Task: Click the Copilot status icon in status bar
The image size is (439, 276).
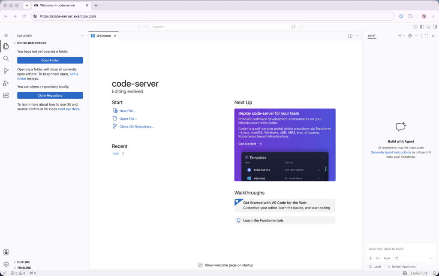Action: click(x=405, y=273)
